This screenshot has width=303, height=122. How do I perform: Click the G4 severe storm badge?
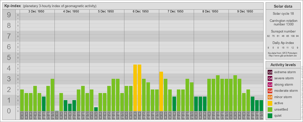click(270, 78)
